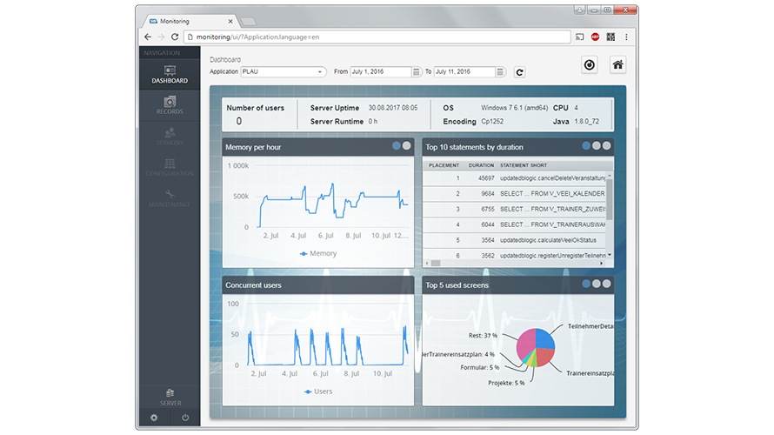Reload dashboard data with the refresh button
Screen dimensions: 774x435
pyautogui.click(x=520, y=72)
